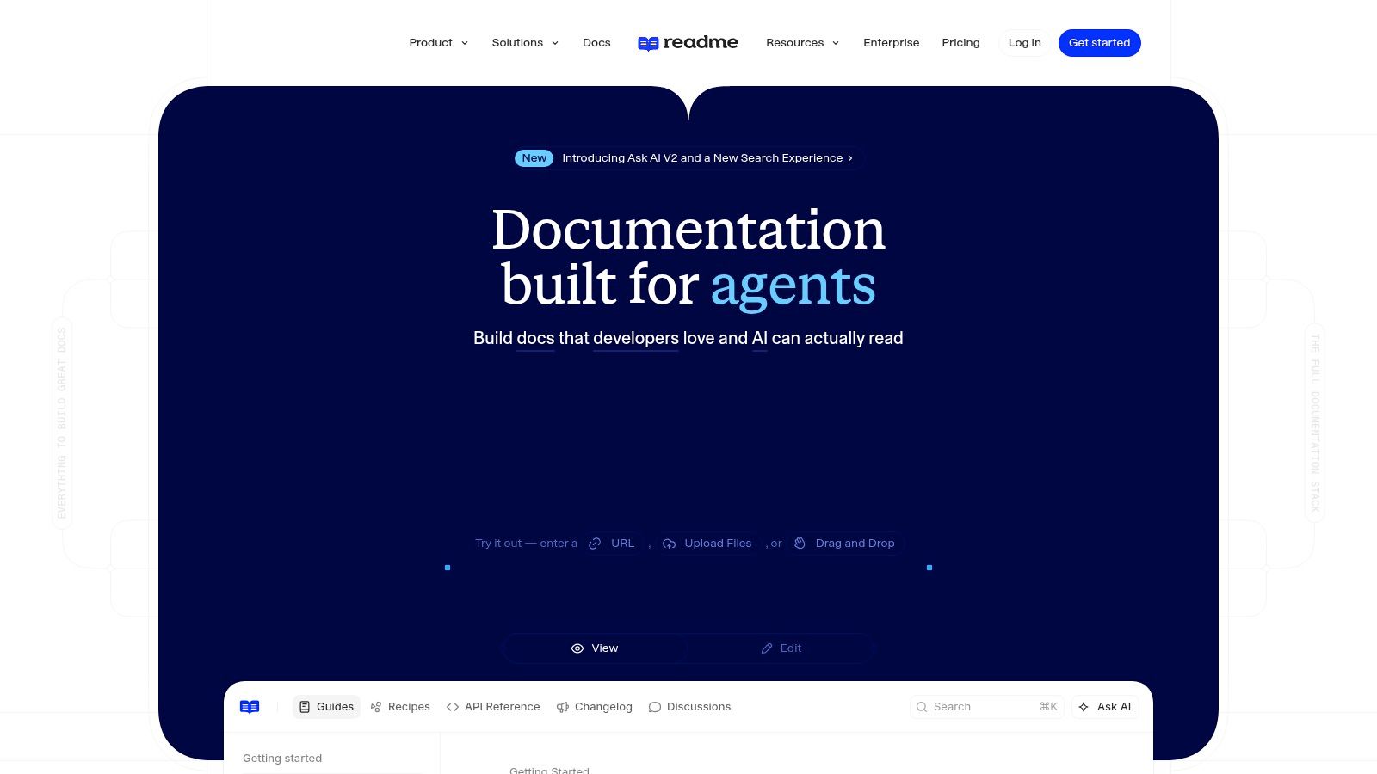
Task: Open the Pricing page
Action: coord(960,43)
